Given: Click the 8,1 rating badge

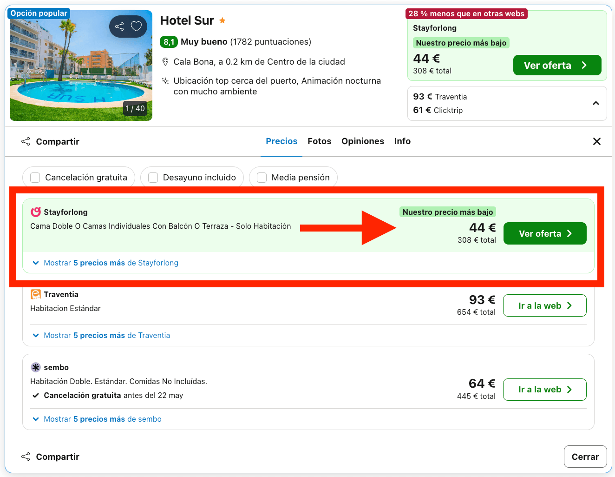Looking at the screenshot, I should (169, 42).
